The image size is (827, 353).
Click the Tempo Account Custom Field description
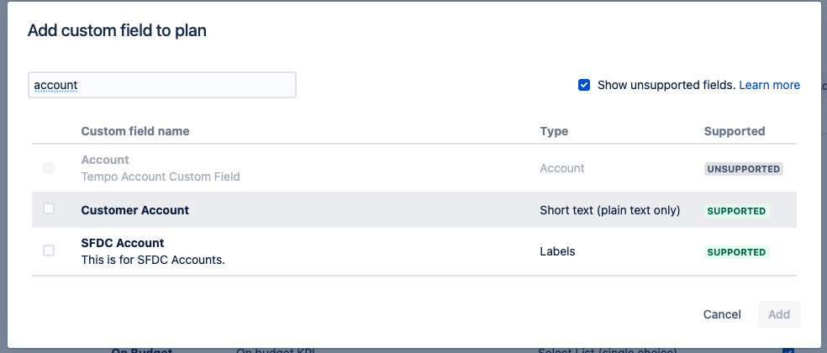(161, 176)
